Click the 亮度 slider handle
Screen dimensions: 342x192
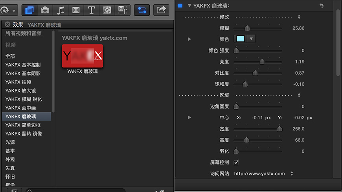click(x=262, y=62)
